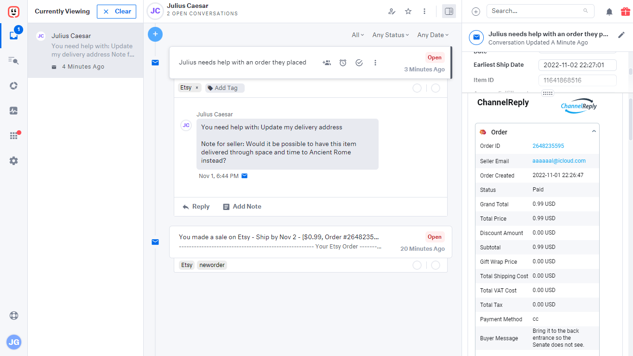Click Add Note button
The width and height of the screenshot is (633, 356).
point(242,207)
